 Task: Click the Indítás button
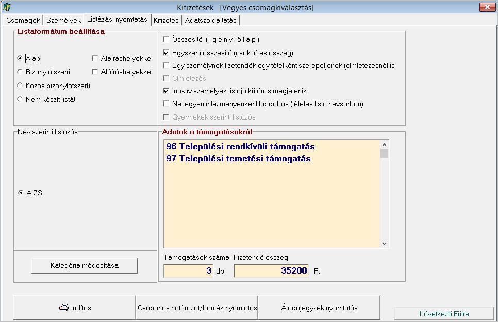point(75,308)
